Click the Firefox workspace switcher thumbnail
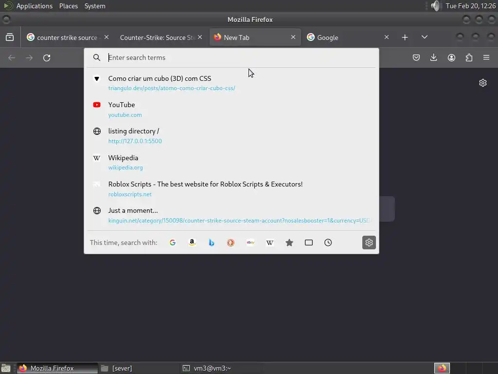The image size is (498, 374). [x=442, y=368]
